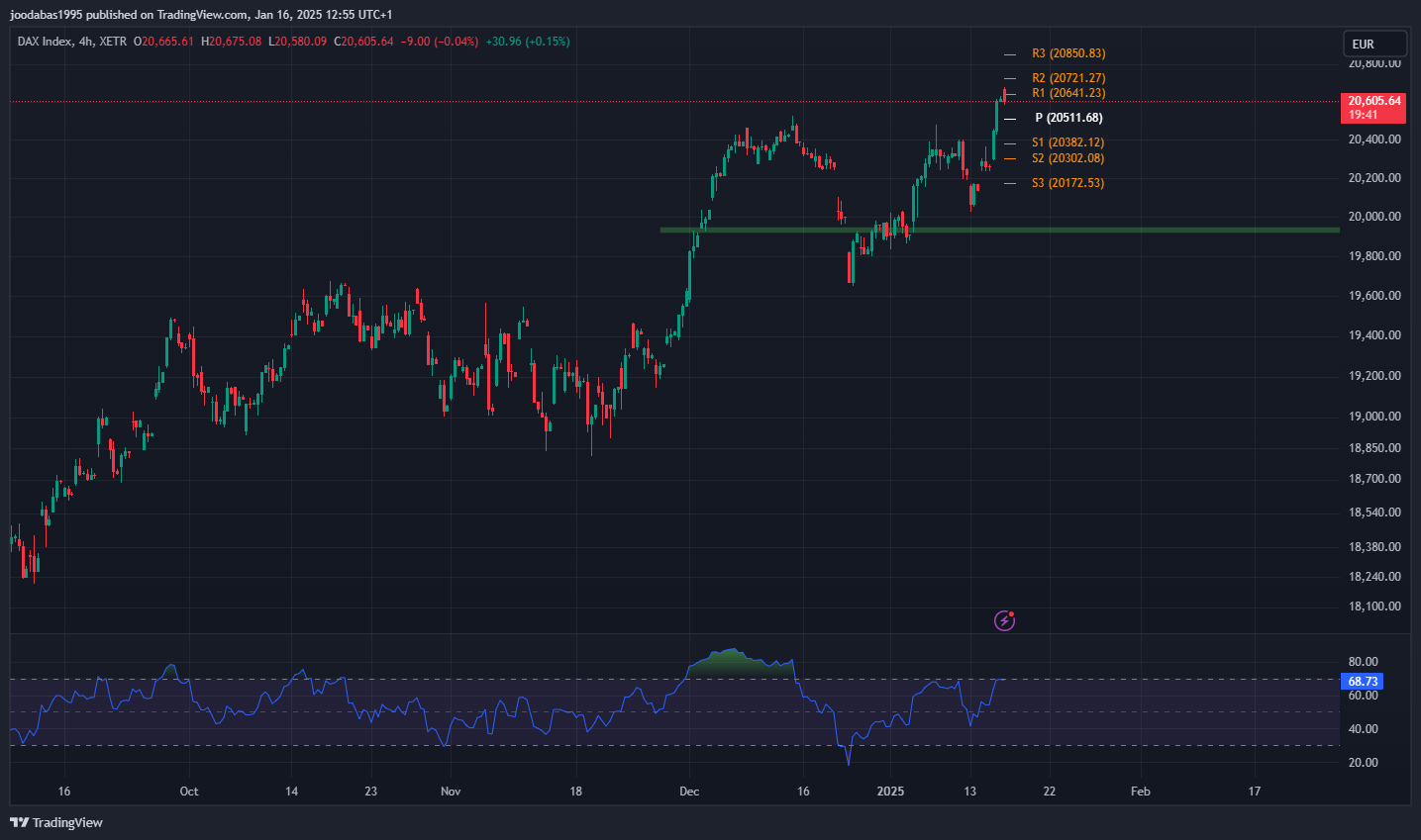Select the S3 (20172.53) support label

1067,183
